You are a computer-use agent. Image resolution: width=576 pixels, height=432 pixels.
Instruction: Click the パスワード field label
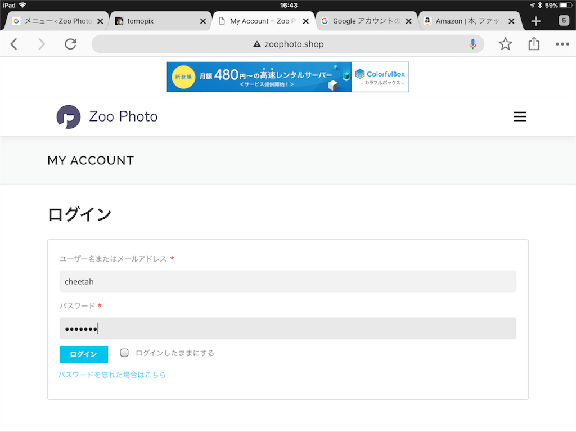pyautogui.click(x=78, y=305)
